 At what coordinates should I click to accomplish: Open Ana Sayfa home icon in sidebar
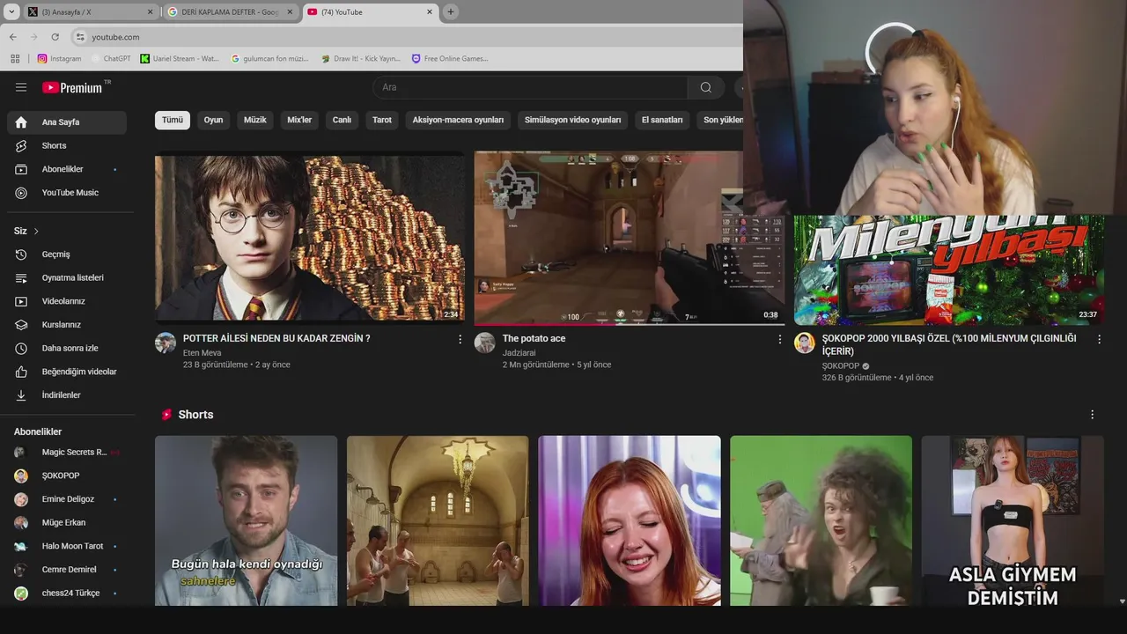coord(21,122)
